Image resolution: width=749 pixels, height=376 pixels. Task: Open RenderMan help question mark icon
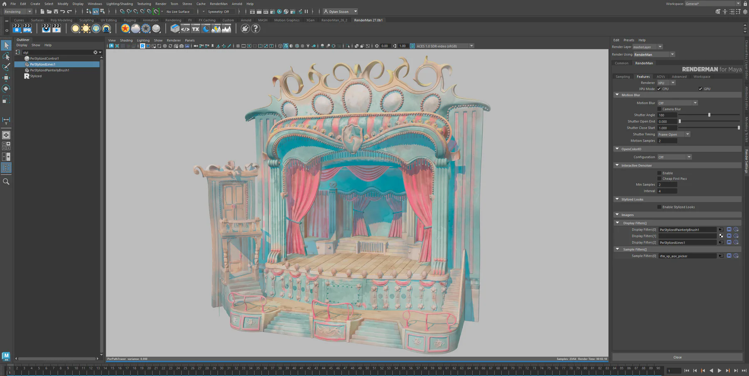point(255,28)
